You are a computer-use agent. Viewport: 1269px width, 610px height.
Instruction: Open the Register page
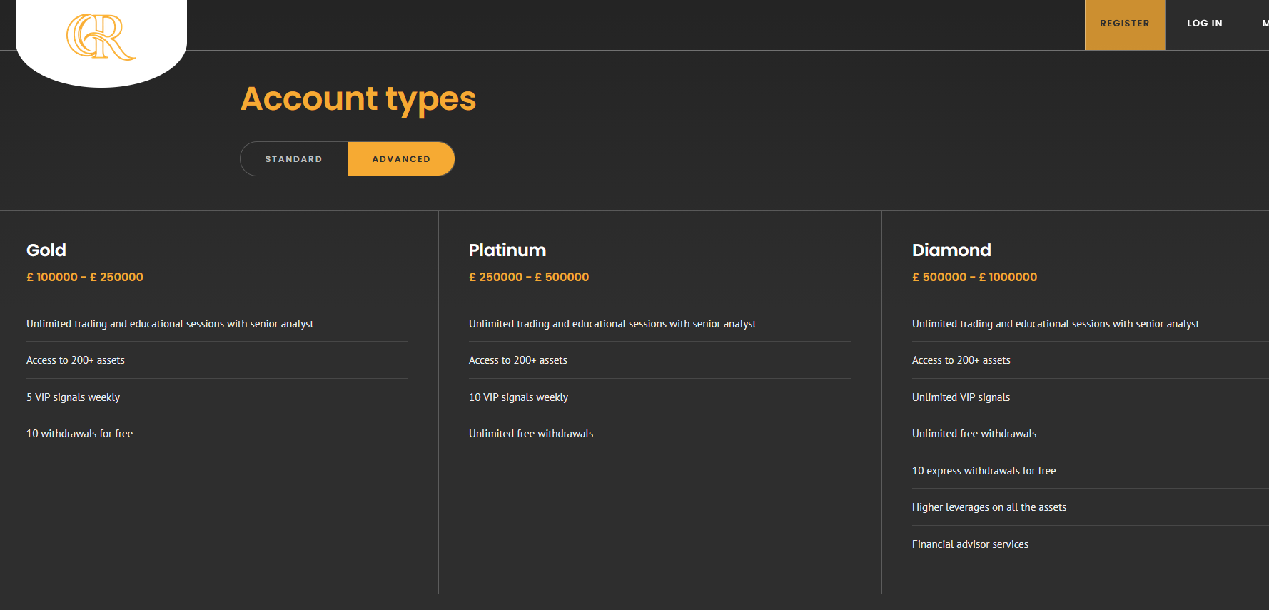pyautogui.click(x=1125, y=24)
